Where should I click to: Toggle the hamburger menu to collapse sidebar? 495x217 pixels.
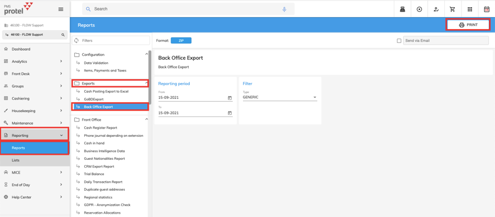pos(61,9)
